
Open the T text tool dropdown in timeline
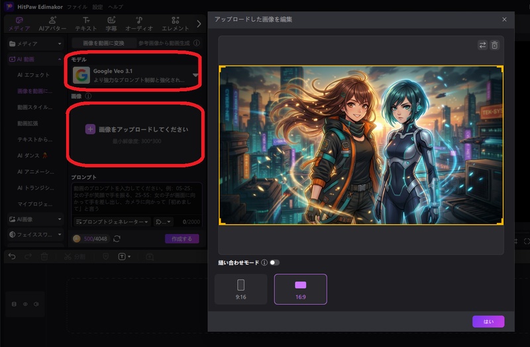tap(125, 256)
